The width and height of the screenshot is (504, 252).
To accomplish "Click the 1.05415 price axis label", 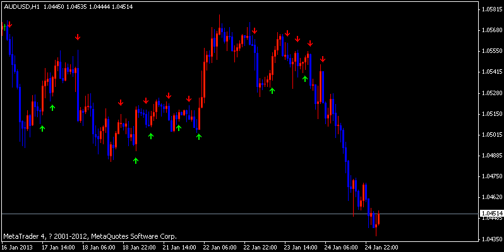I will click(492, 72).
